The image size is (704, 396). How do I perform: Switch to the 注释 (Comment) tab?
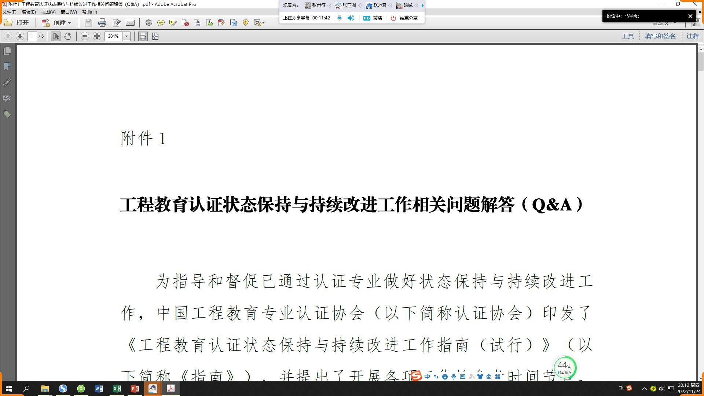(x=693, y=36)
